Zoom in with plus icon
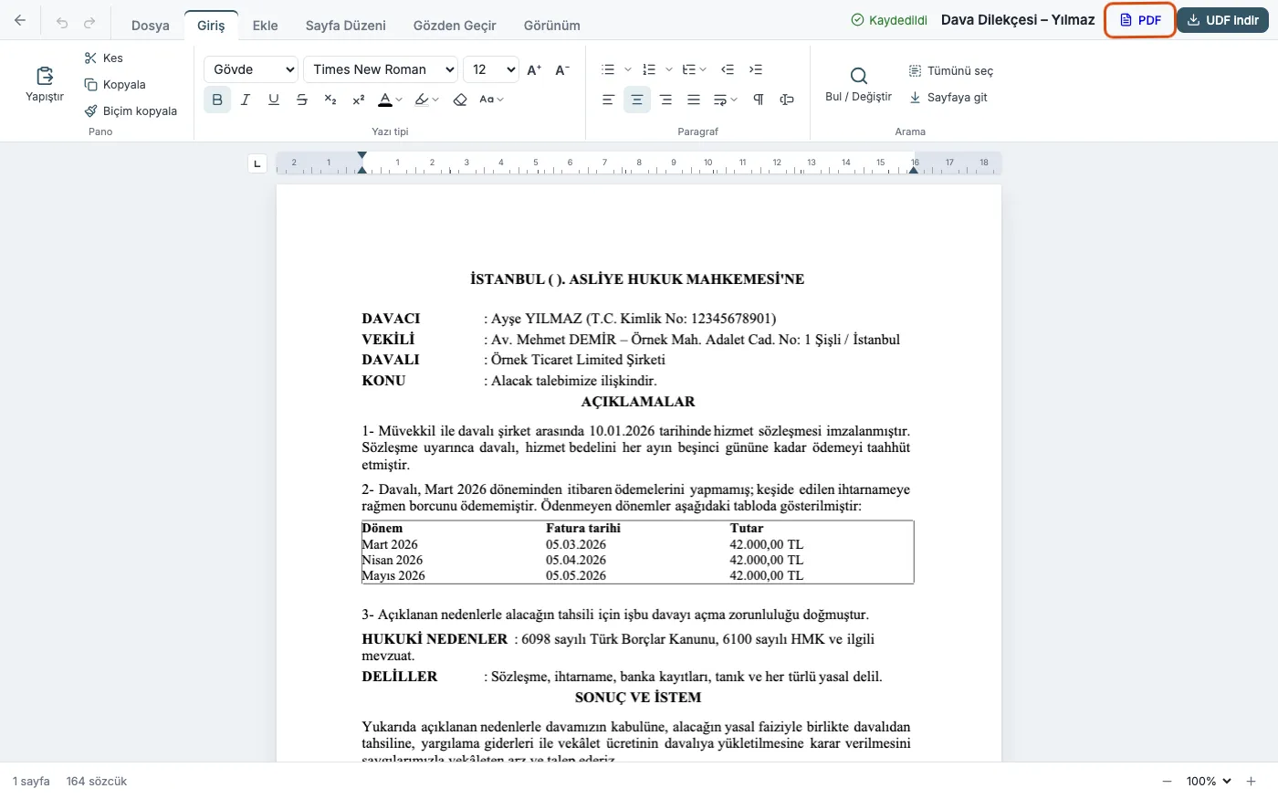This screenshot has height=799, width=1278. 1252,782
